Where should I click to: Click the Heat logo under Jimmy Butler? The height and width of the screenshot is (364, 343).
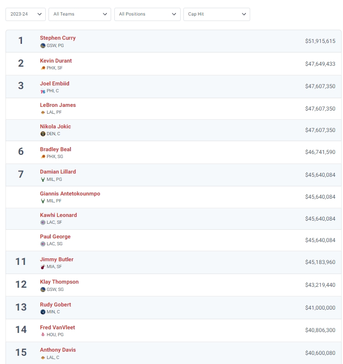[43, 267]
